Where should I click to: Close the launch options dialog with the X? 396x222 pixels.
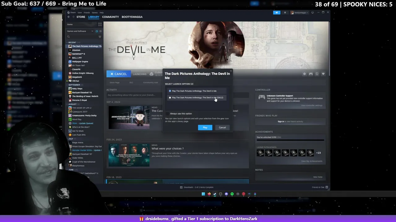click(x=230, y=71)
